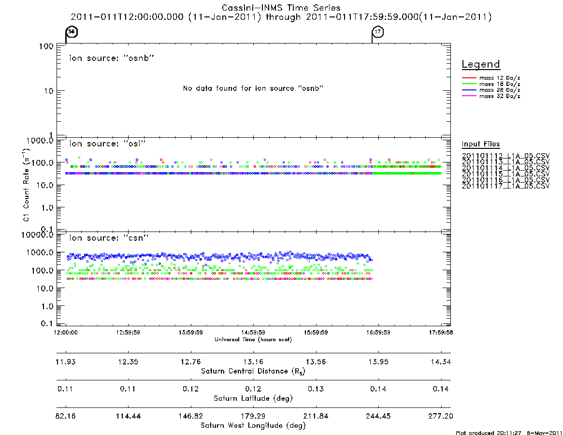563x435 pixels.
Task: Click the 277.20 longitude value
Action: (x=441, y=416)
